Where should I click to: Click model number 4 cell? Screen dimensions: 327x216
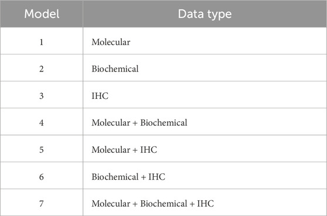(x=42, y=122)
